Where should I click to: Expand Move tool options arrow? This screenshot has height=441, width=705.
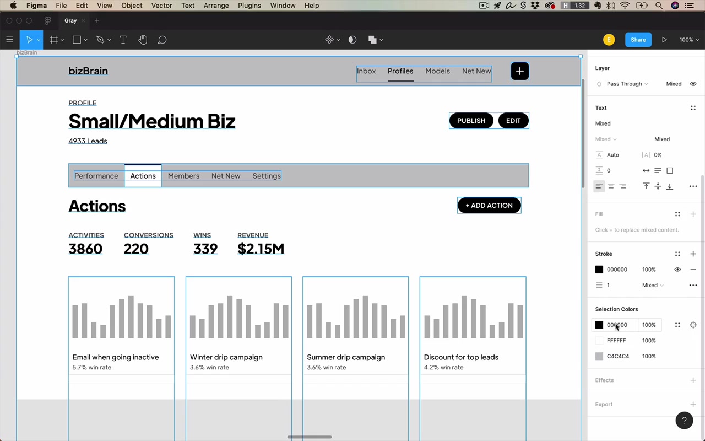click(x=39, y=40)
